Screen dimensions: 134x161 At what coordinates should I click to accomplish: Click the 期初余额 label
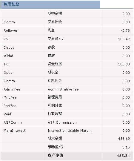55,13
